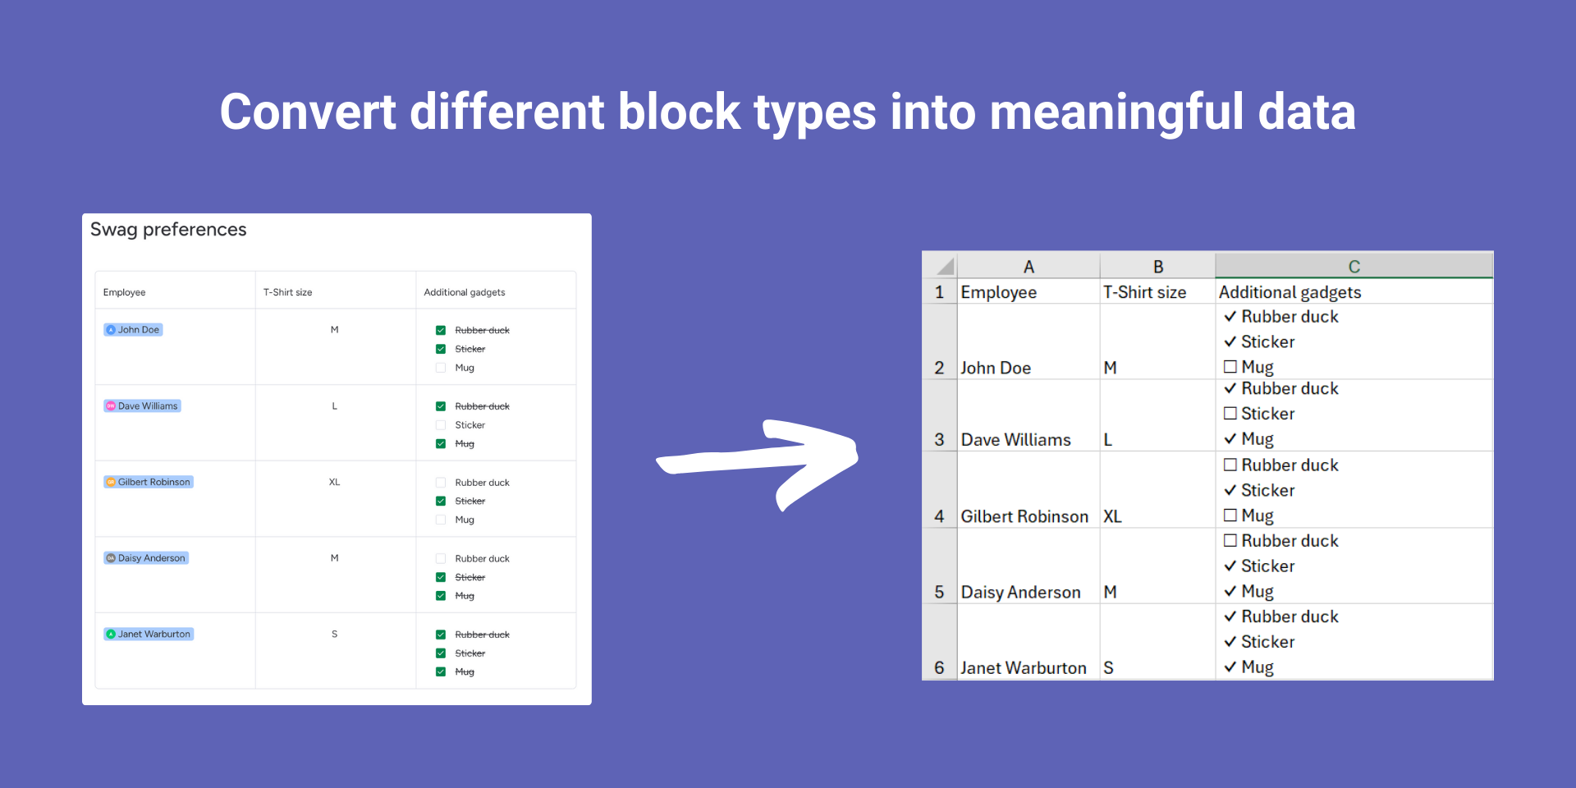The height and width of the screenshot is (788, 1576).
Task: Select spreadsheet cell Dave Williams
Action: (1029, 415)
